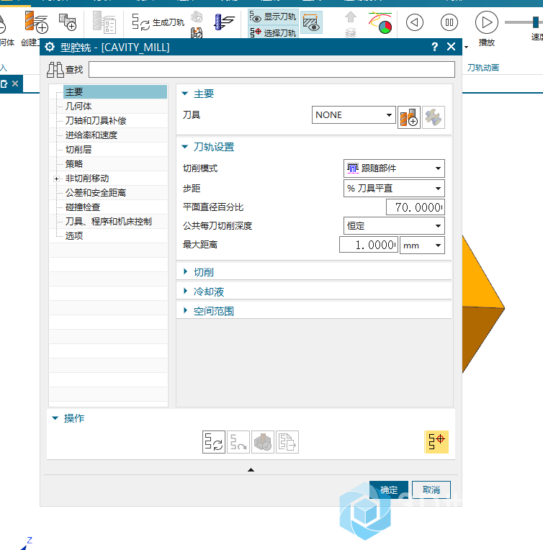Toggle the hatched tool path preview eye icon
This screenshot has width=543, height=550.
tap(311, 22)
